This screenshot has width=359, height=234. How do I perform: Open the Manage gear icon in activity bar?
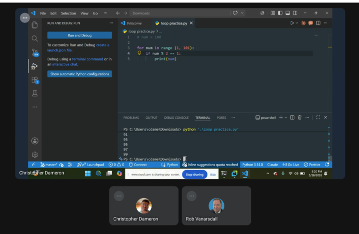tap(35, 155)
